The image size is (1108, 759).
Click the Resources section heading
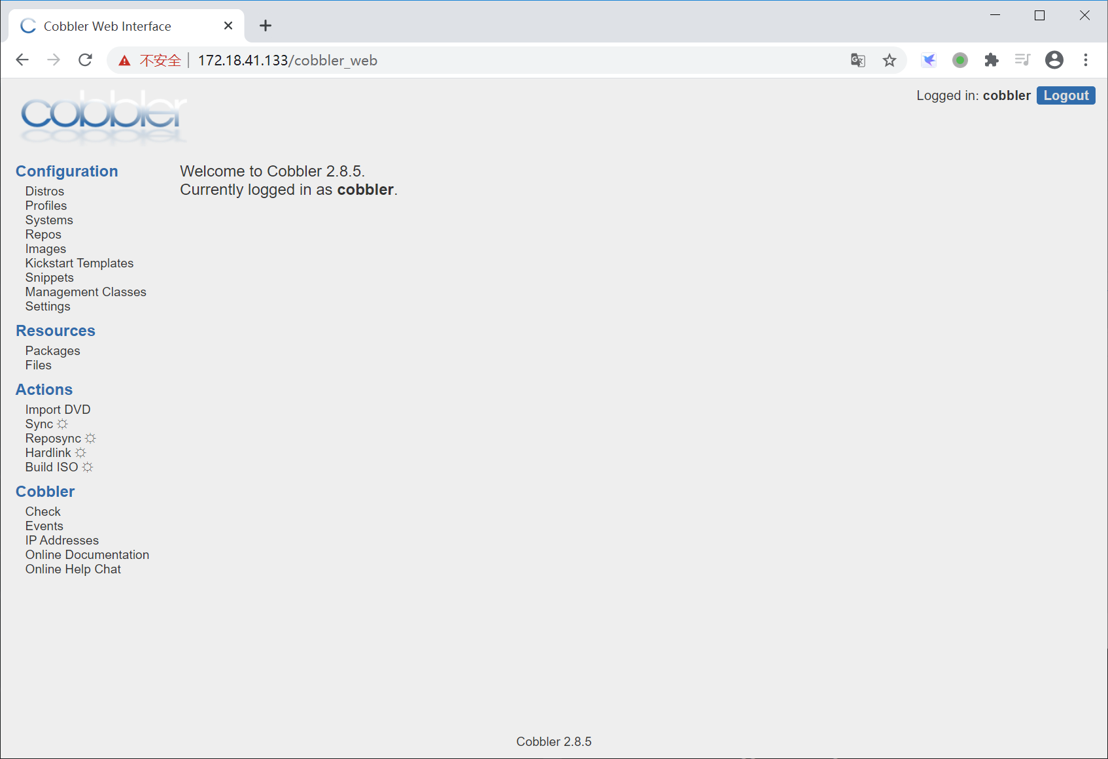coord(56,331)
